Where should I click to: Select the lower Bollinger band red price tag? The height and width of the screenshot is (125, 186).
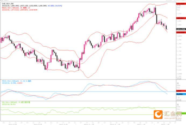(x=181, y=32)
